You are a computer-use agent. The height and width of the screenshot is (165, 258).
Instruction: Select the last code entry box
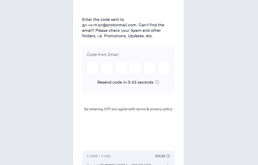164,68
